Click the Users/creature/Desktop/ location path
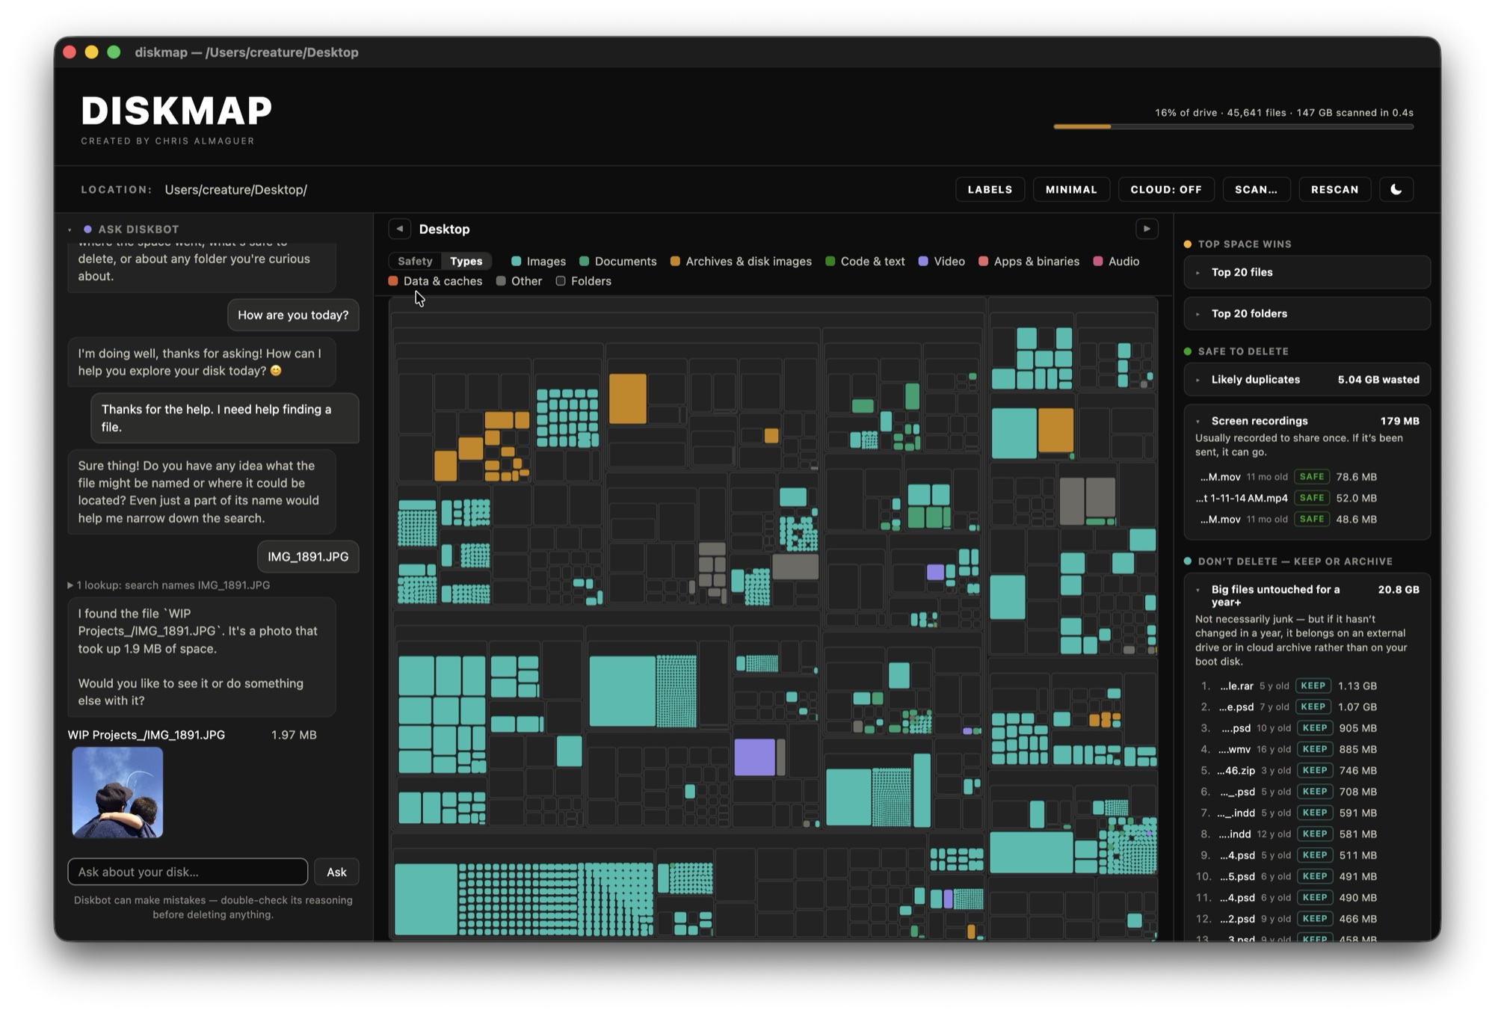Viewport: 1495px width, 1013px height. 235,190
